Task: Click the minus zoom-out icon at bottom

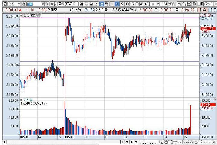Action: click(x=206, y=142)
